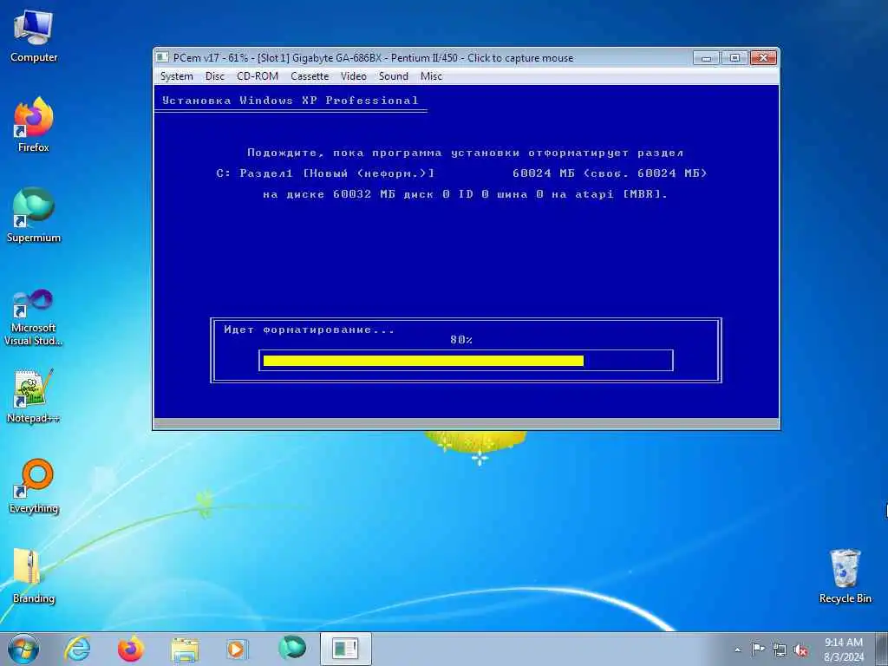Screen dimensions: 888x666
Task: Select the Recycle Bin icon
Action: pyautogui.click(x=845, y=576)
